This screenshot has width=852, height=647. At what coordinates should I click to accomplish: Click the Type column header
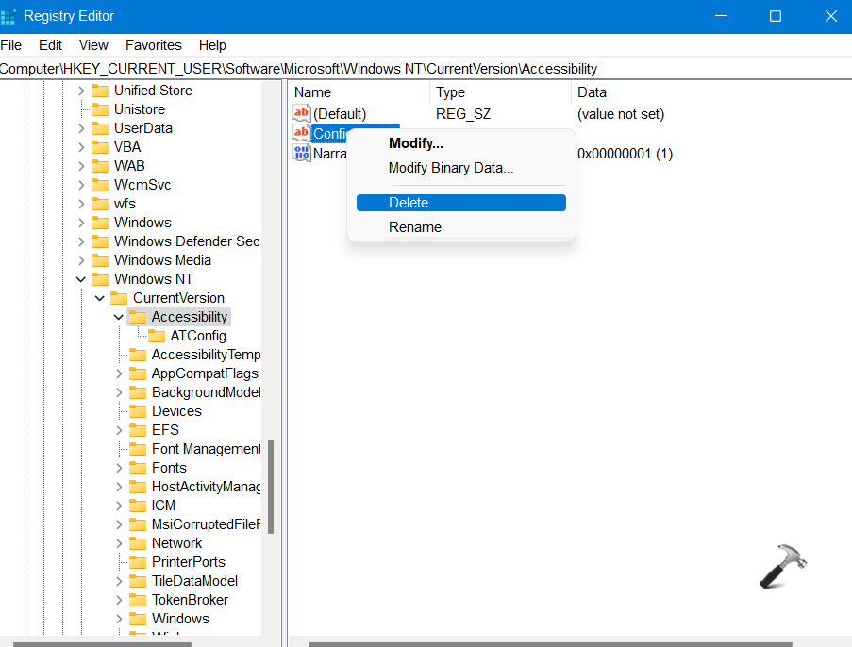click(501, 92)
